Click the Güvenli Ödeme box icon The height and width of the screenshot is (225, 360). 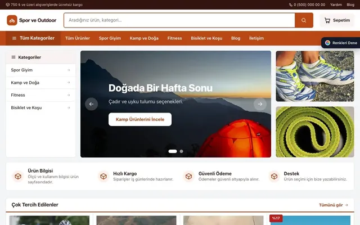189,176
